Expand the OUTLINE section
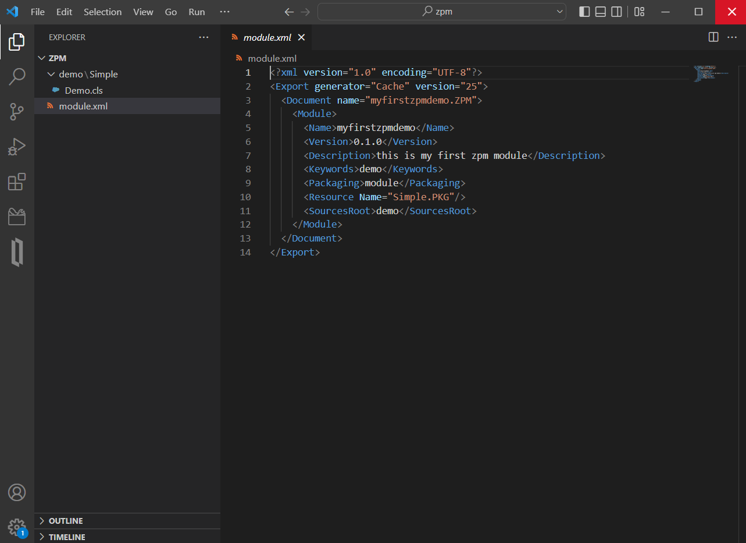This screenshot has width=746, height=543. [65, 521]
